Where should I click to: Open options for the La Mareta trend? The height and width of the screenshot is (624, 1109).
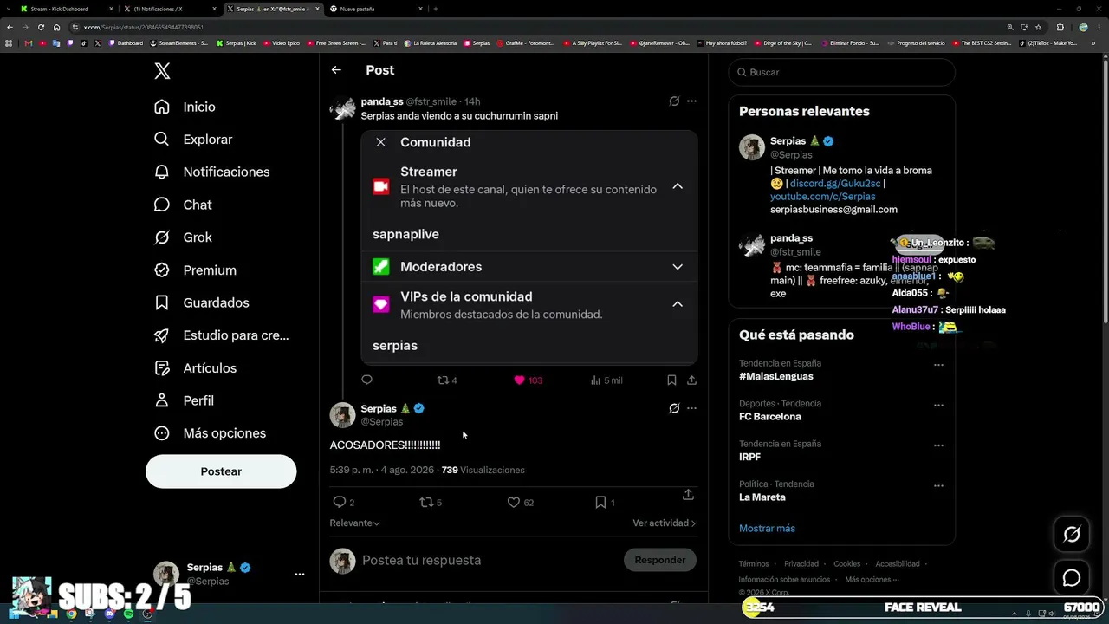coord(938,485)
